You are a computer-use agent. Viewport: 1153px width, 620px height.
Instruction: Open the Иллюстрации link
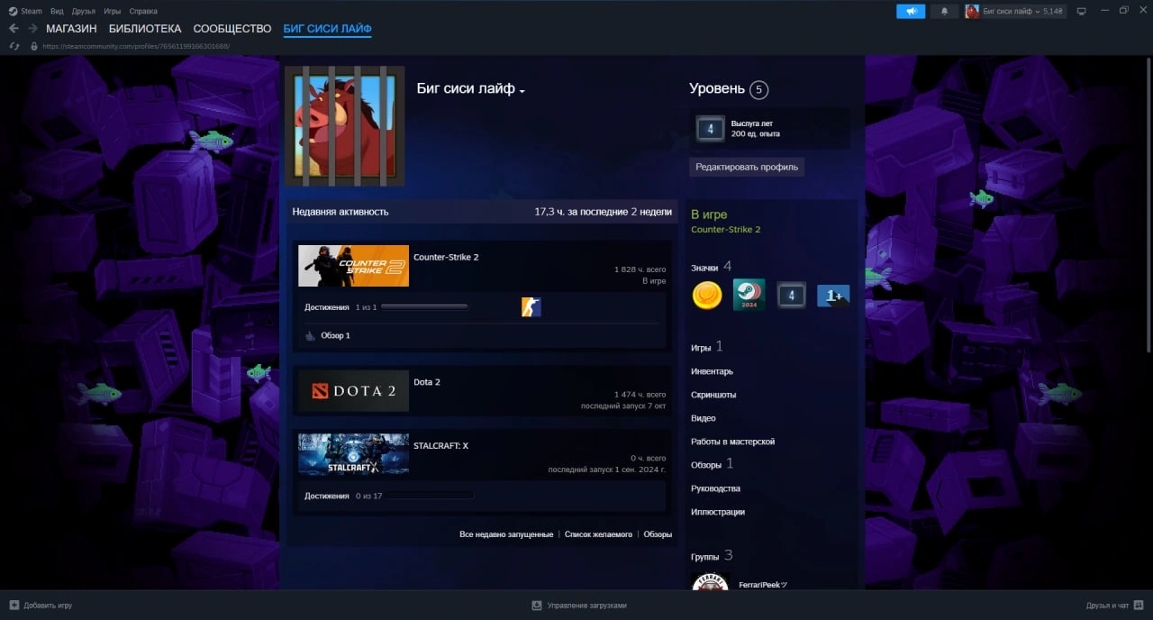(718, 512)
